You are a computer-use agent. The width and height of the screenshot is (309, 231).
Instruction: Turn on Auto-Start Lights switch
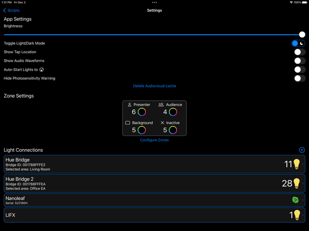click(300, 70)
